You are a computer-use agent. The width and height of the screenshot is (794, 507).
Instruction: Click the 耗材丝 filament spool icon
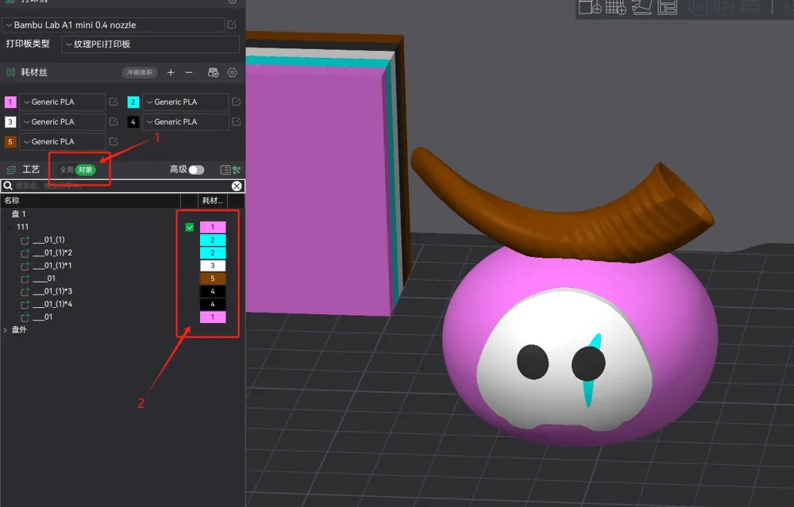(10, 72)
